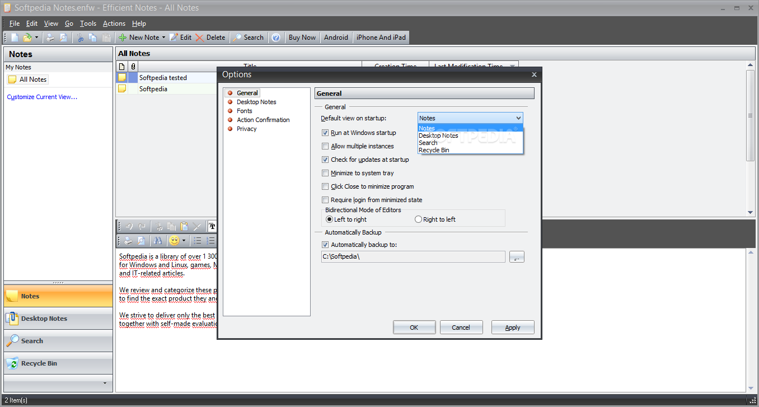Click the open folder icon in the main toolbar

pos(27,38)
